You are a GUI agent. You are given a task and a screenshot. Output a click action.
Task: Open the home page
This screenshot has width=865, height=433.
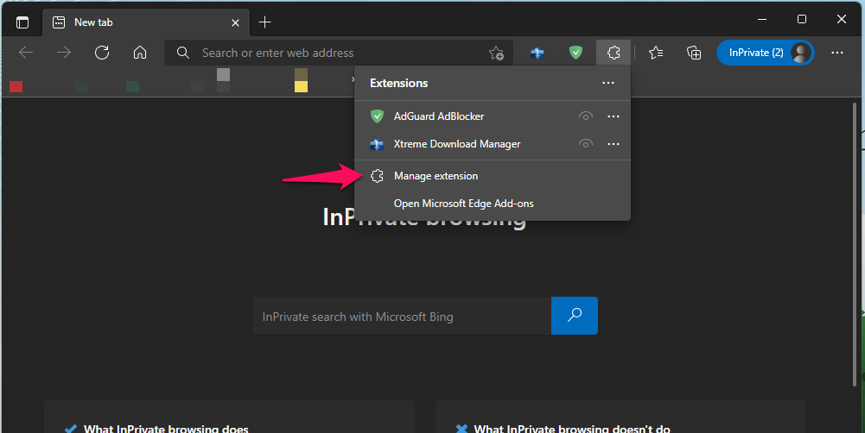click(140, 53)
